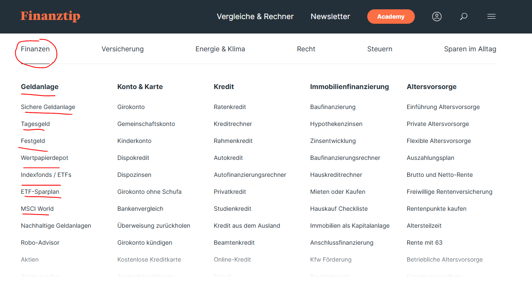Switch to Energie & Klima tab
Image resolution: width=532 pixels, height=282 pixels.
220,49
